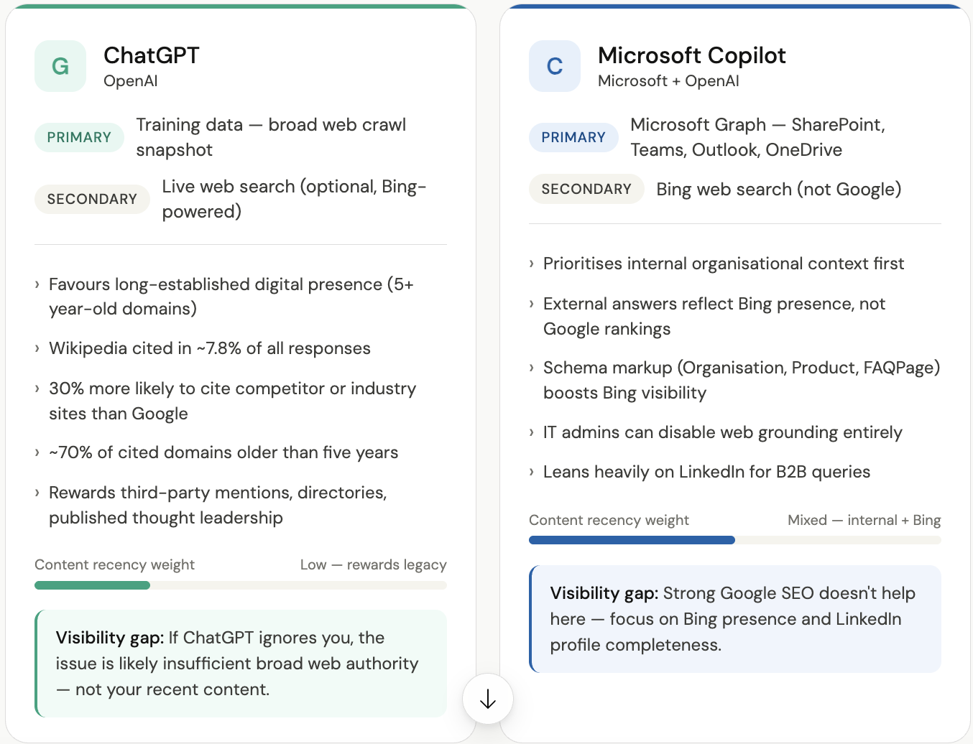The width and height of the screenshot is (973, 744).
Task: Click the SECONDARY badge in Microsoft Copilot card
Action: pos(586,189)
